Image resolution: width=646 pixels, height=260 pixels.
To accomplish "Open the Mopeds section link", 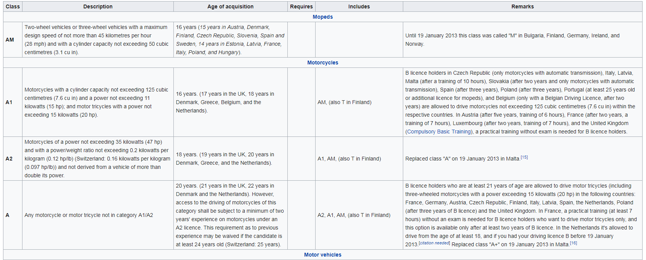I will [322, 17].
